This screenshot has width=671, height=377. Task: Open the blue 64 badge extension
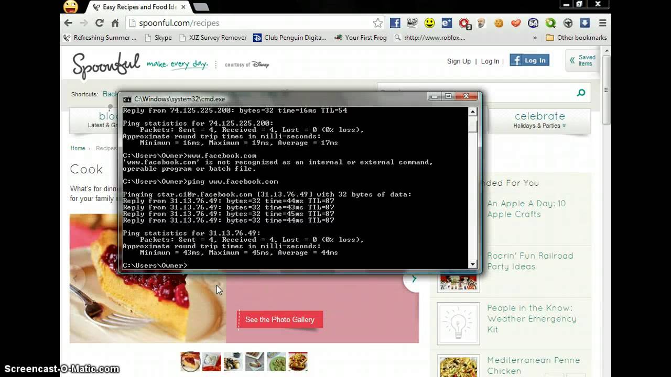(x=533, y=23)
